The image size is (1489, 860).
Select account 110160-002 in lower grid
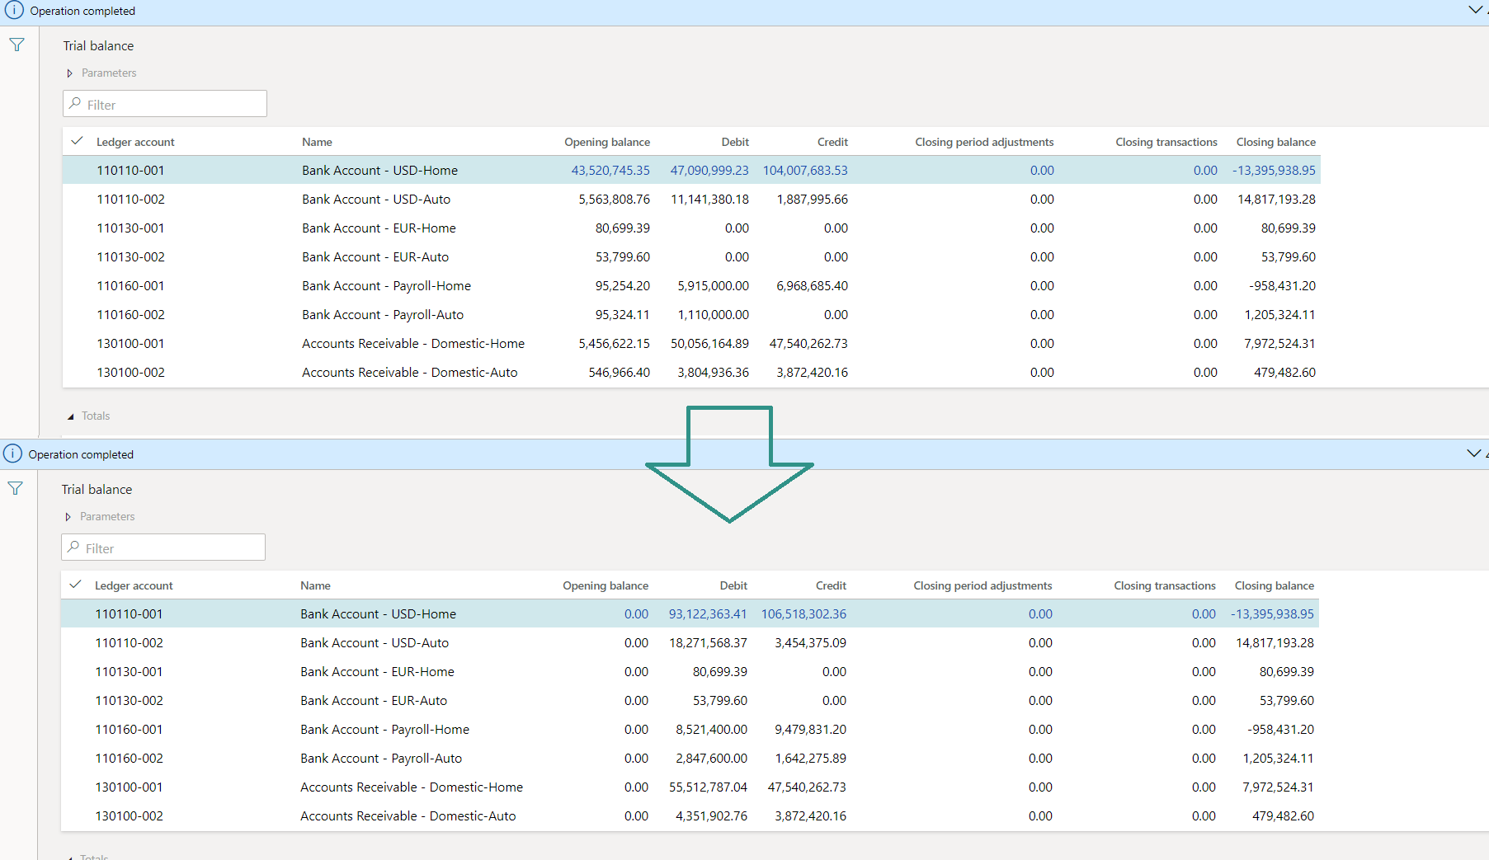point(129,758)
